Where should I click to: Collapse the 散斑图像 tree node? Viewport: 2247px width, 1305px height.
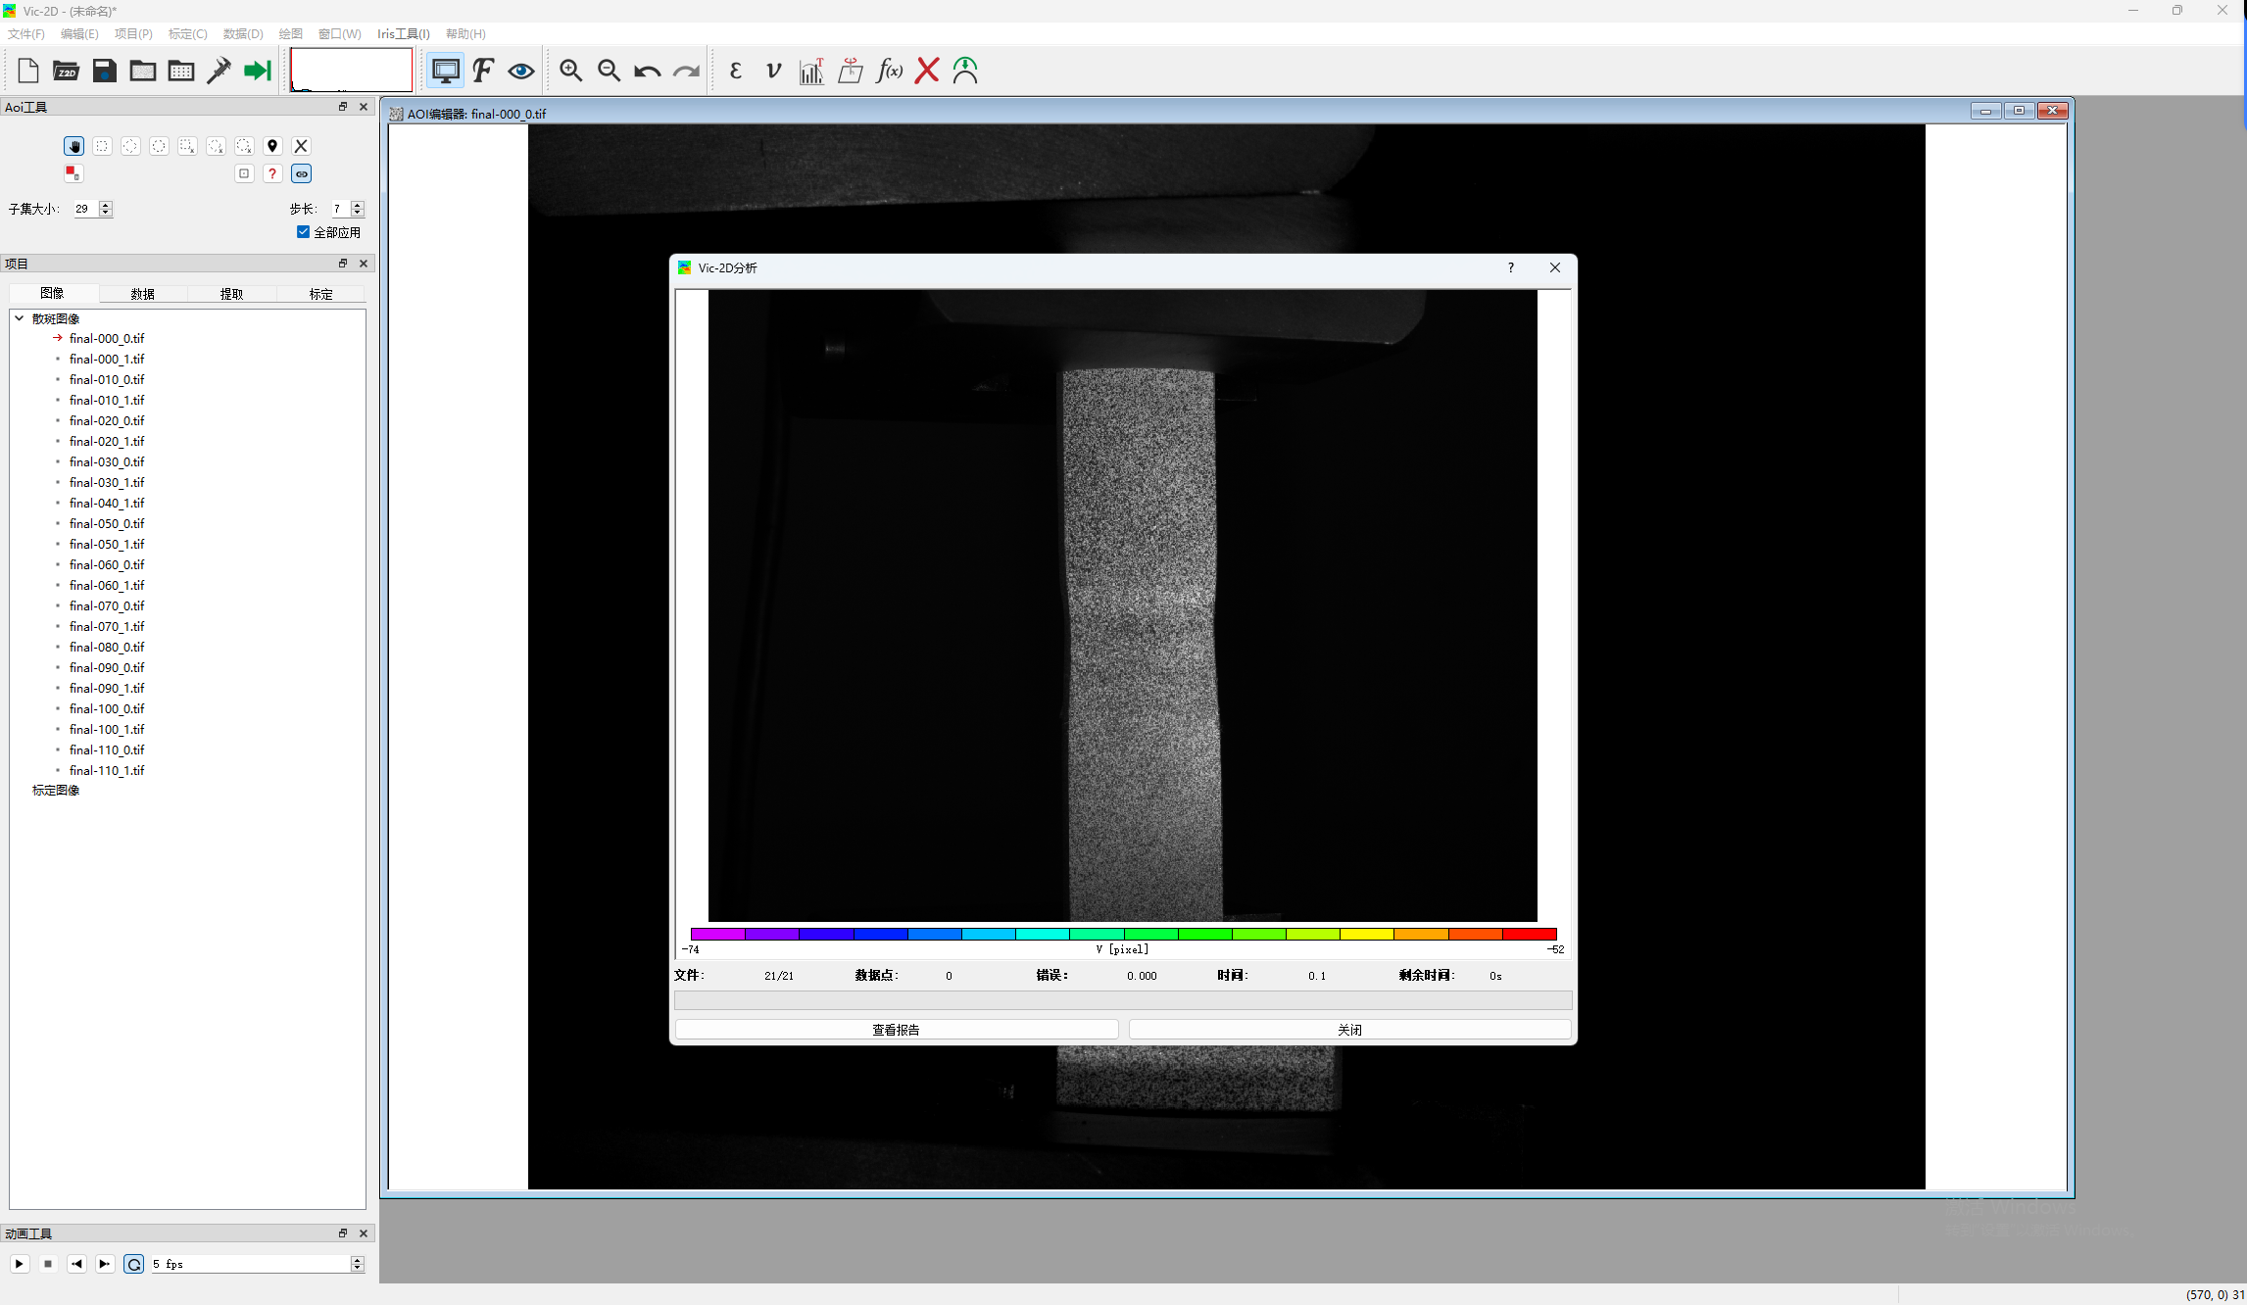(x=19, y=318)
